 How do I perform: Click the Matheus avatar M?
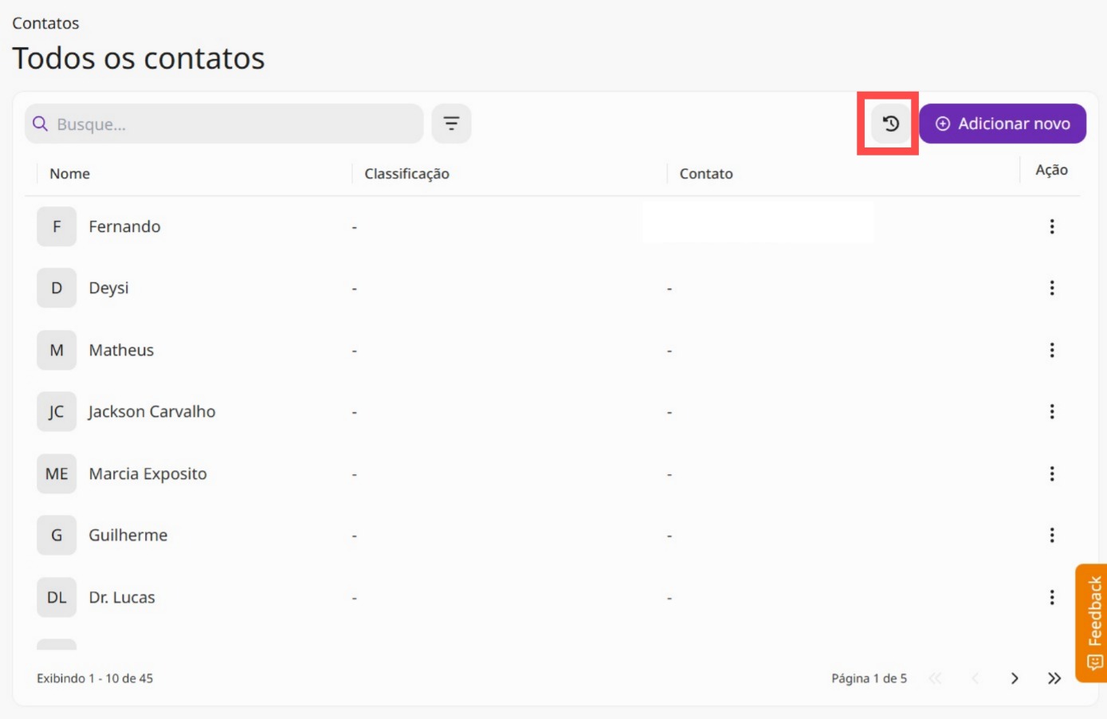click(x=57, y=350)
